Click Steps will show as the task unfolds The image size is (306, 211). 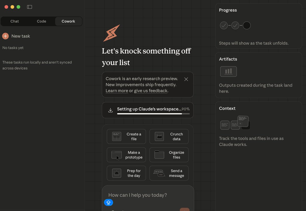[254, 43]
